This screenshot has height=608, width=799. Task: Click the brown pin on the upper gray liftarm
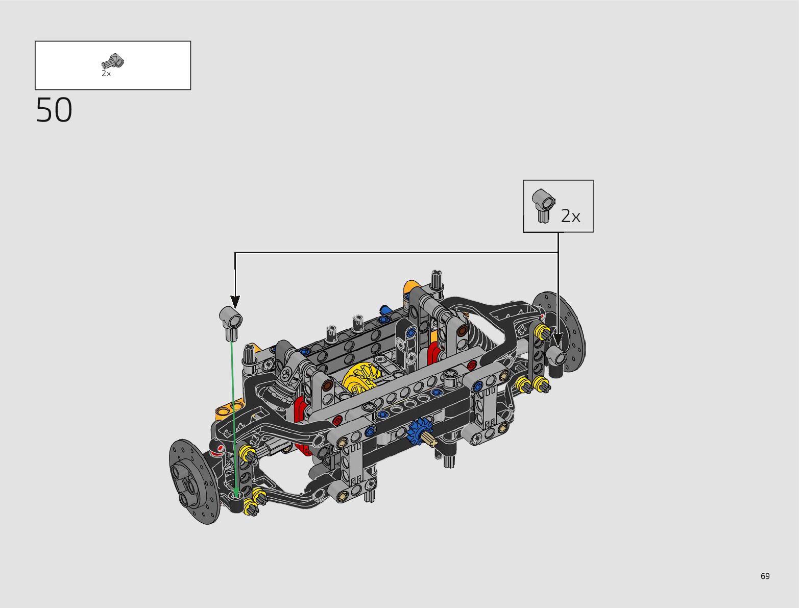point(462,331)
